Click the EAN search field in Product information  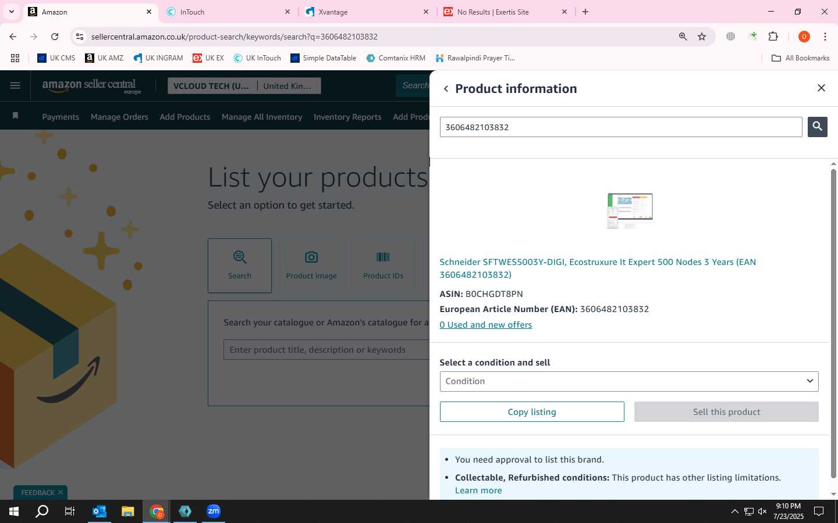pos(621,127)
